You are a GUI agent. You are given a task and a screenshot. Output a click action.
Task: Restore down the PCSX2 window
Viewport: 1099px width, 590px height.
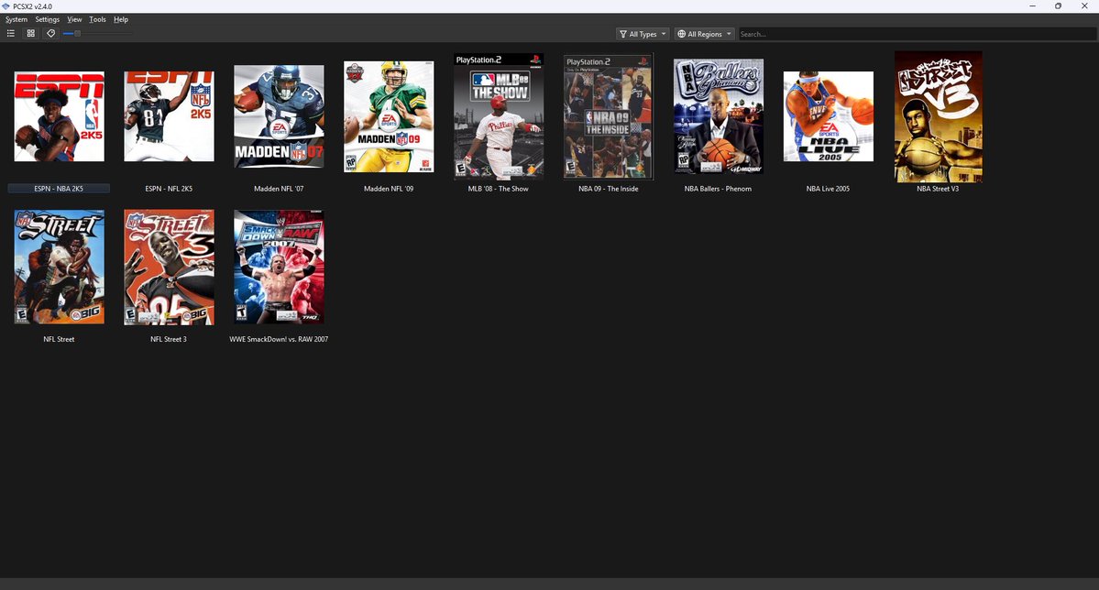pos(1058,6)
